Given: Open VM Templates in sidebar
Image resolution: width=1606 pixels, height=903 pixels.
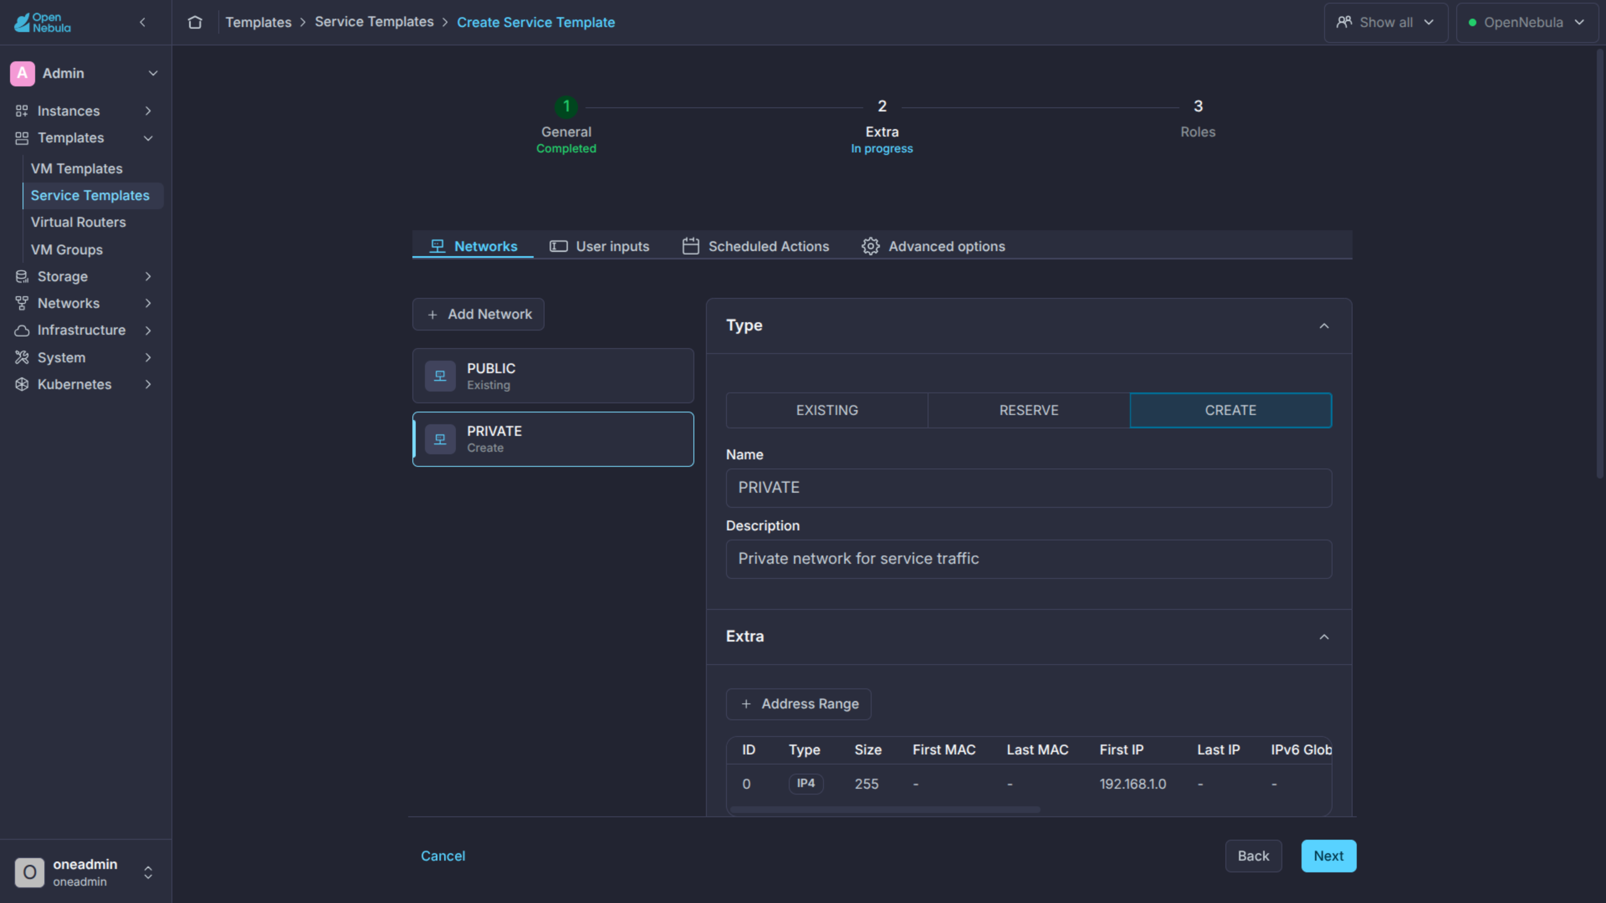Looking at the screenshot, I should 77,169.
